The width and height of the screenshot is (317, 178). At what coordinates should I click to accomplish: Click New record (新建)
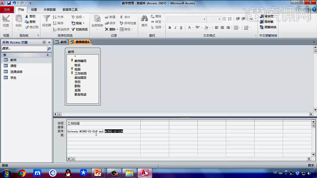110,17
